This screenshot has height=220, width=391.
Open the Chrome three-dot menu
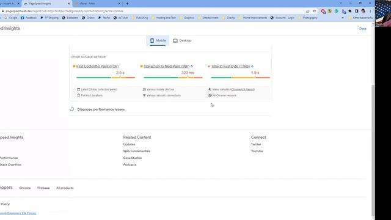pos(370,11)
